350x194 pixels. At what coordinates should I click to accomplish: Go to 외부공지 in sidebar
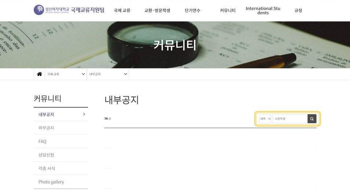click(61, 128)
